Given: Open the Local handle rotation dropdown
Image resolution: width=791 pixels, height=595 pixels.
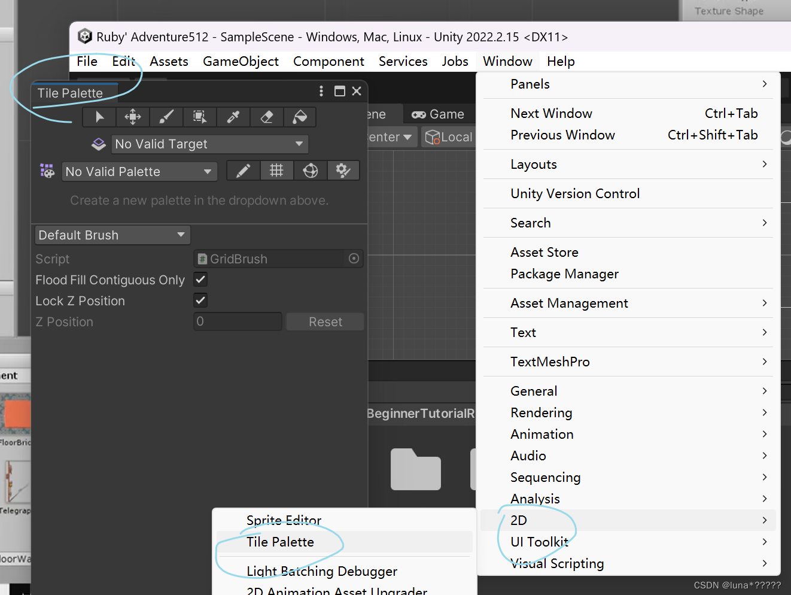Looking at the screenshot, I should [x=448, y=137].
